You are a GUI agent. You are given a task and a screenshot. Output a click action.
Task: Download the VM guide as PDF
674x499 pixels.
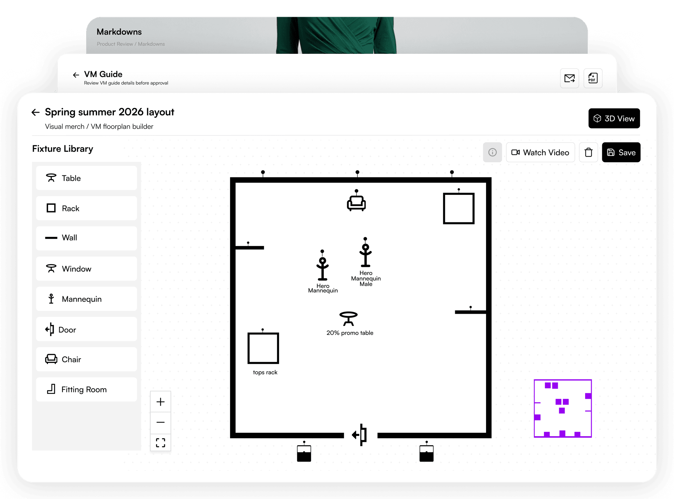pos(593,78)
